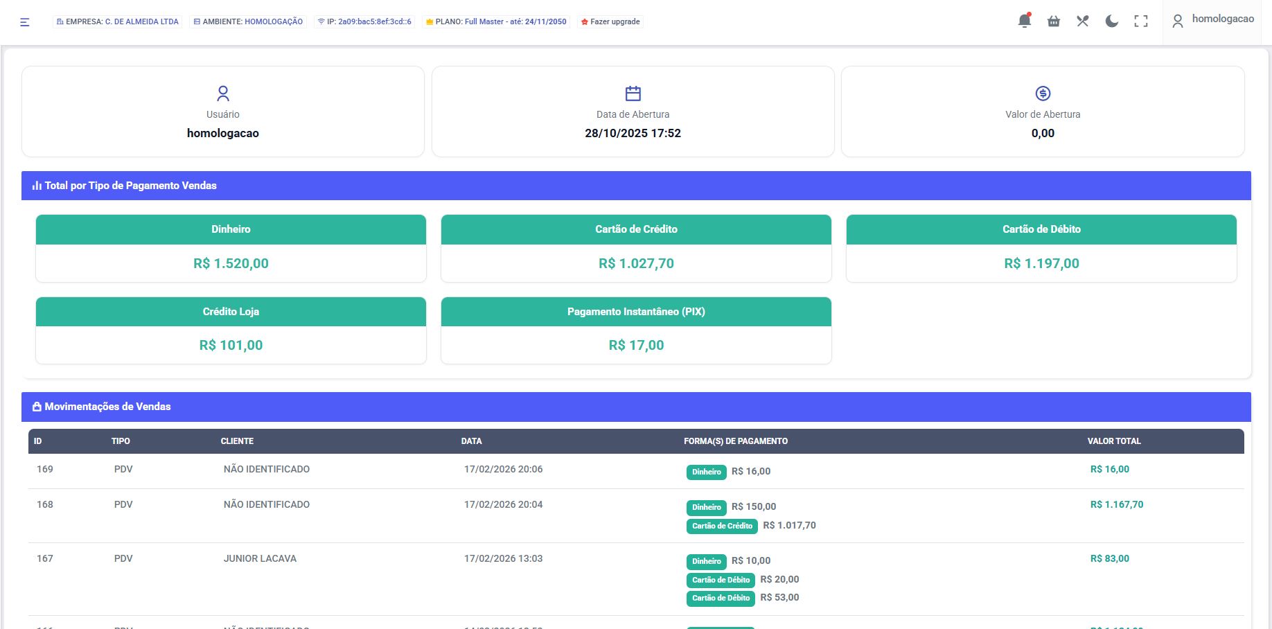This screenshot has width=1272, height=629.
Task: Select the Dinheiro payment total card
Action: click(x=231, y=248)
